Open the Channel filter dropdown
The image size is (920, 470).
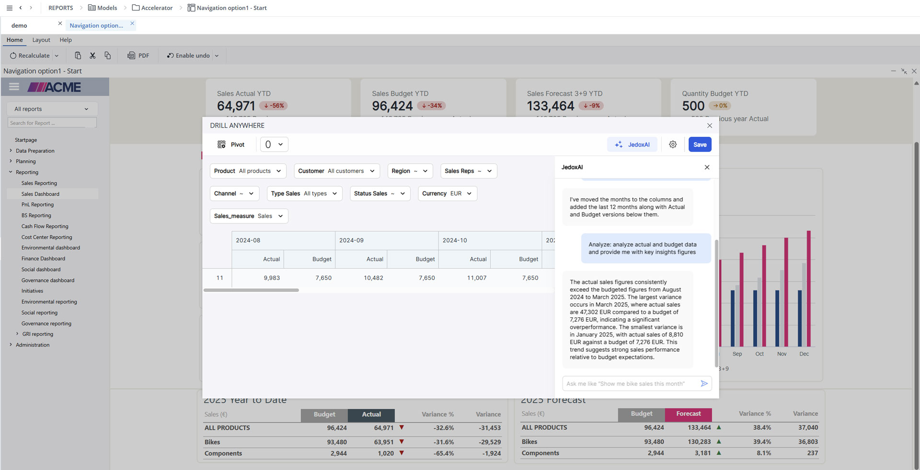point(234,193)
